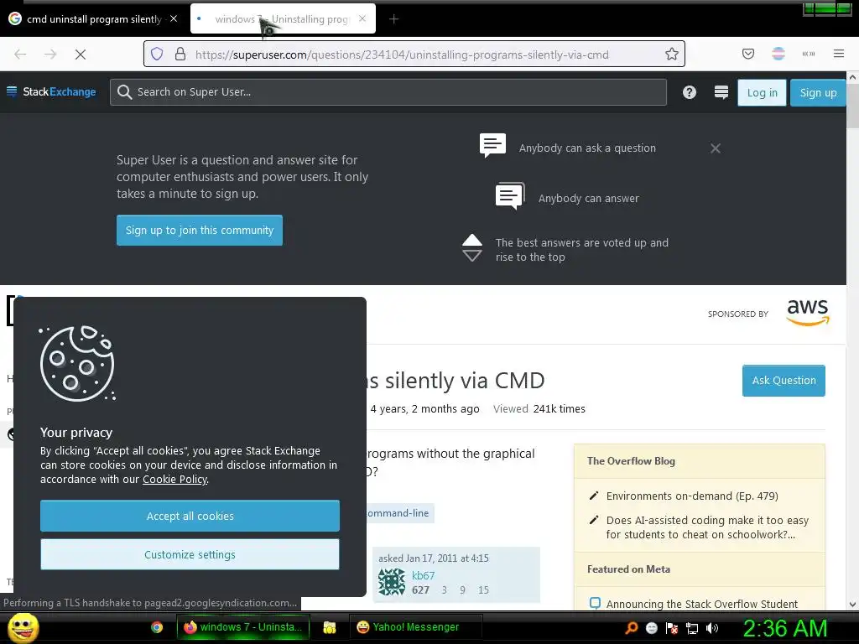Screen dimensions: 859x644
Task: Open user kb67's profile link
Action: (423, 575)
